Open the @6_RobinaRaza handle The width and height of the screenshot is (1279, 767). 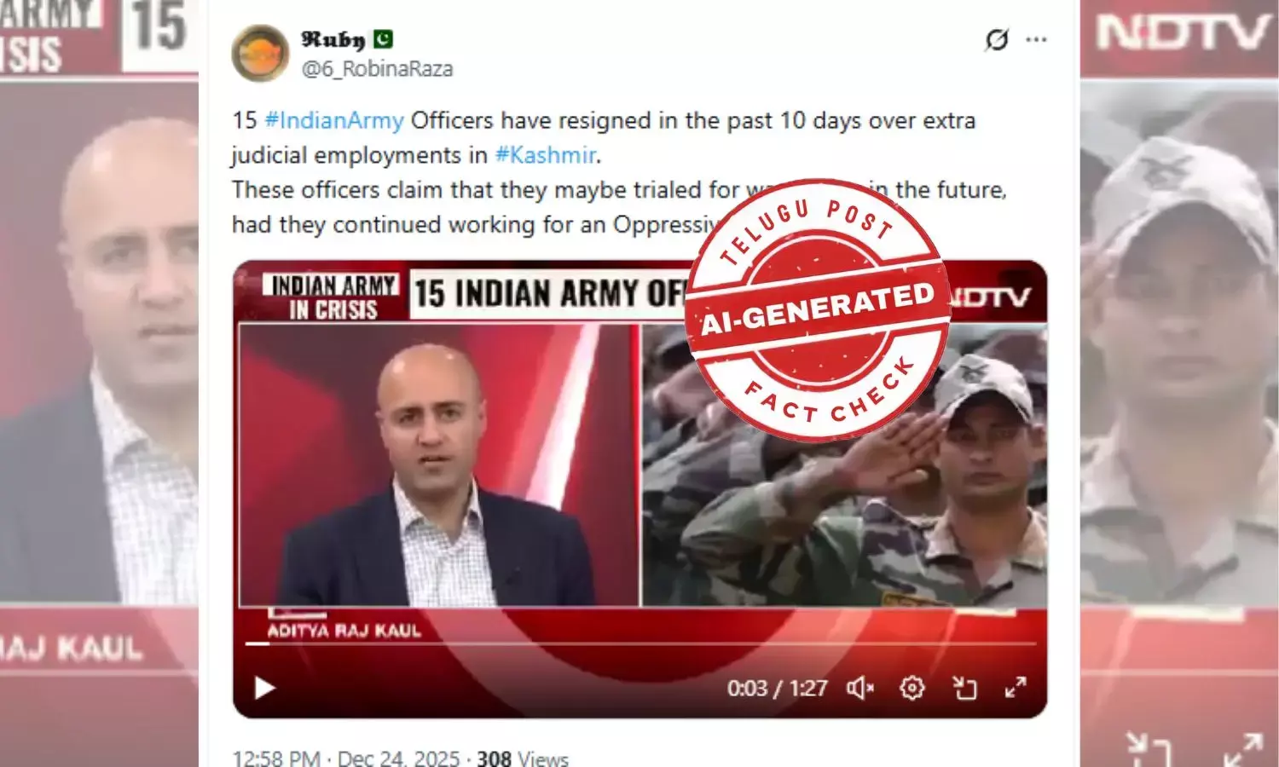377,69
